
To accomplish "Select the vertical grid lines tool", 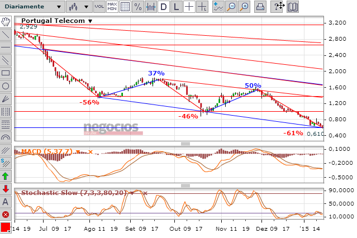I will [x=6, y=112].
